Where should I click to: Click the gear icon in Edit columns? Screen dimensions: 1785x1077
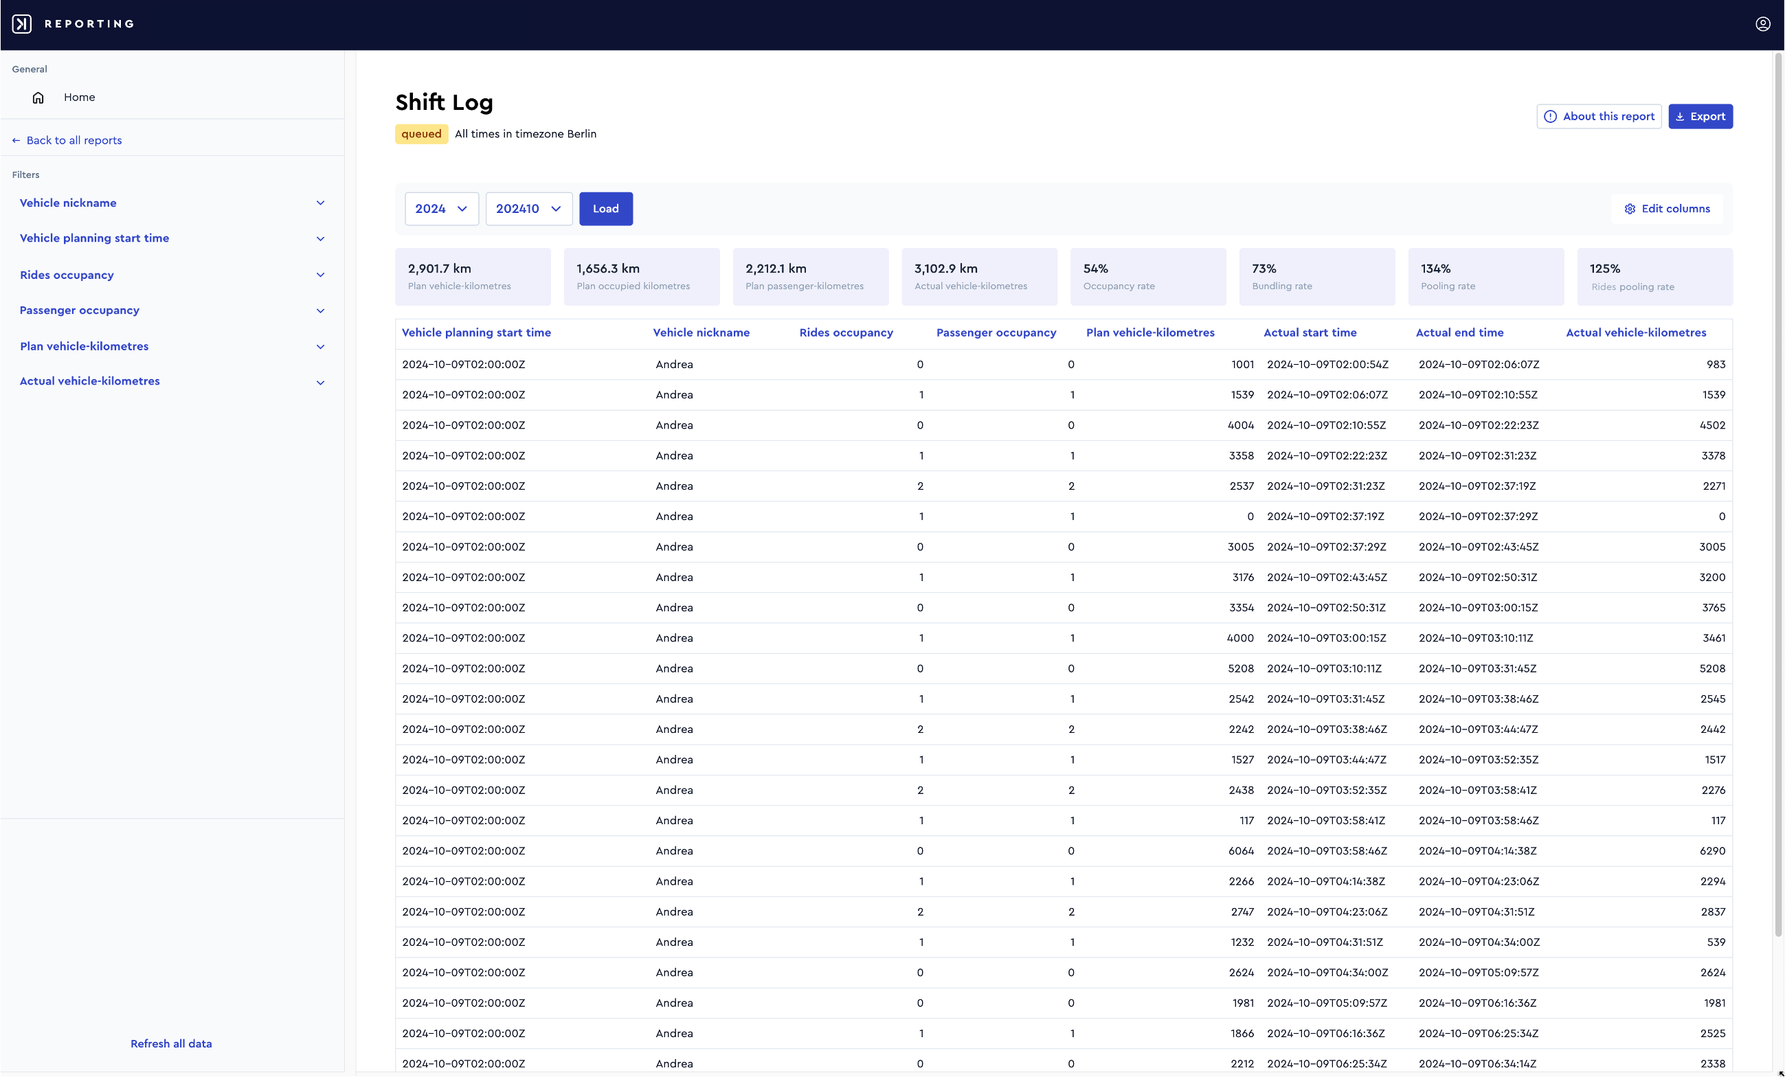pyautogui.click(x=1629, y=209)
